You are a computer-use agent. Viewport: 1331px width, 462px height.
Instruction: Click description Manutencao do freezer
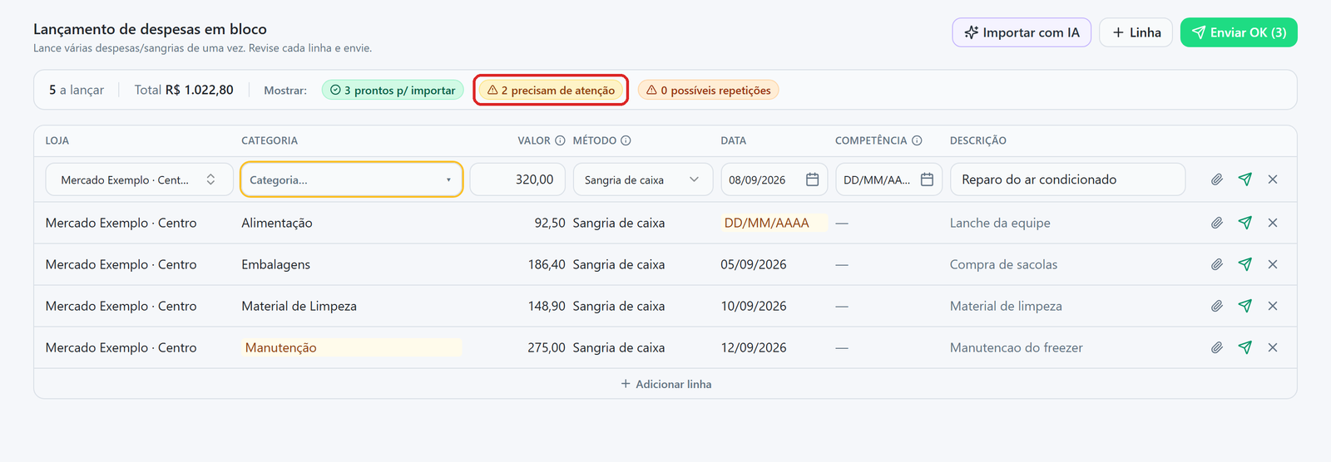pyautogui.click(x=1017, y=347)
